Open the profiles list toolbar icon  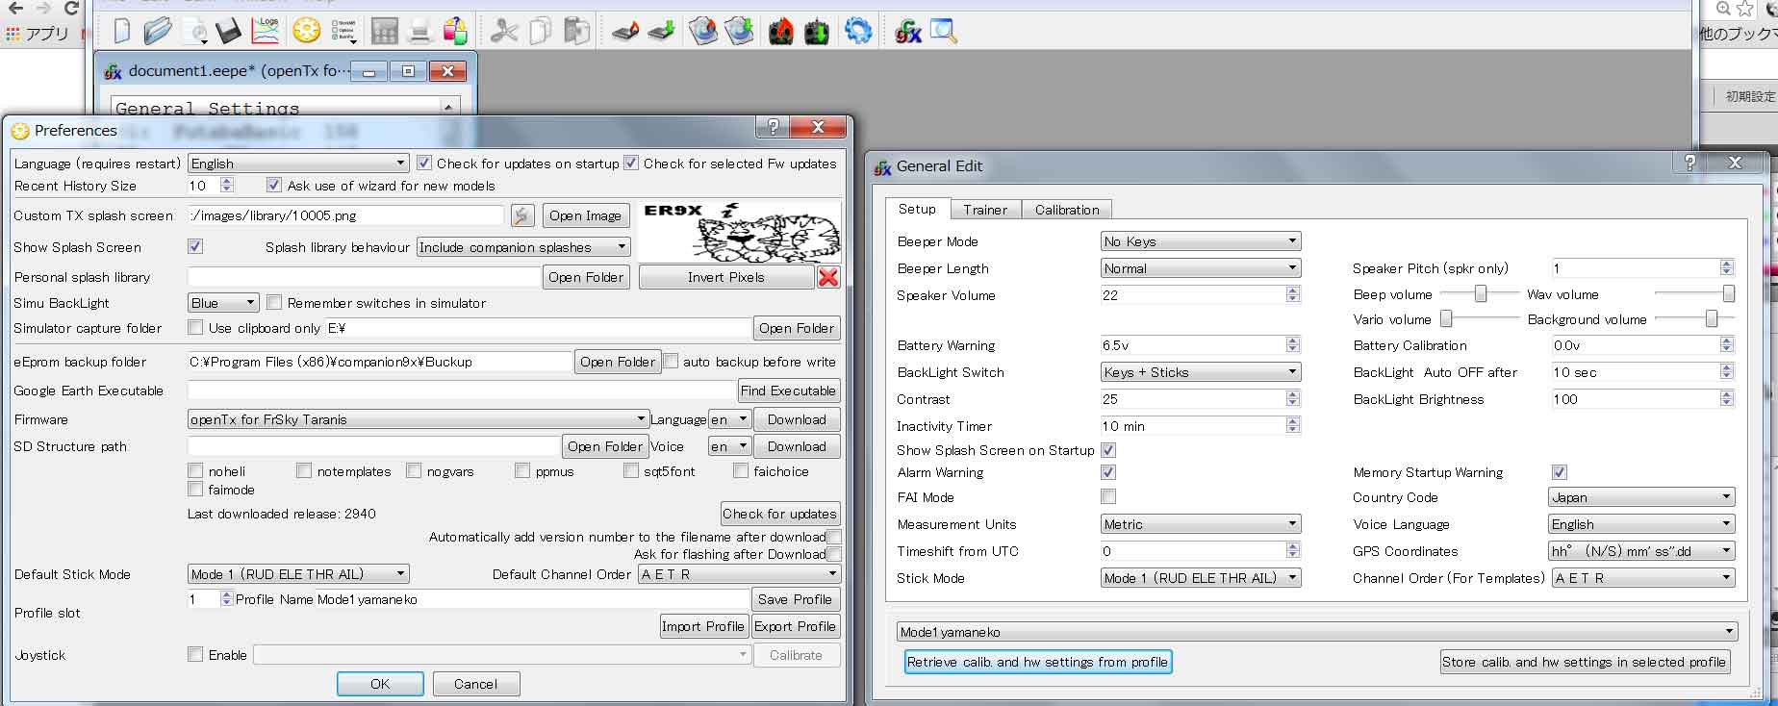coord(343,32)
